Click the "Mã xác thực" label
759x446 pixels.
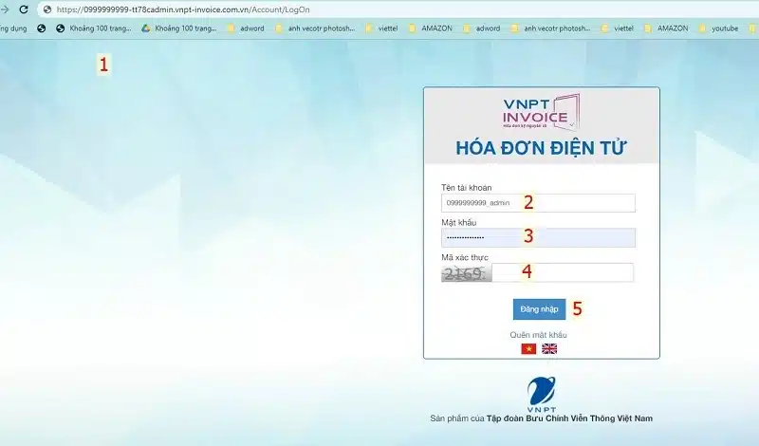point(464,257)
